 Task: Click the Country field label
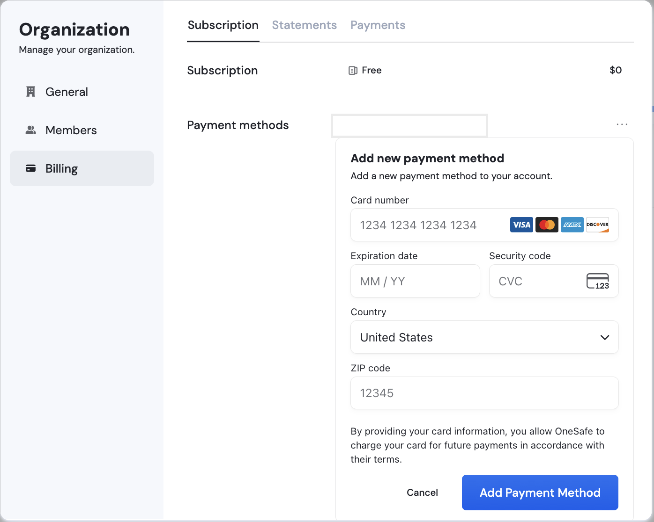click(368, 312)
